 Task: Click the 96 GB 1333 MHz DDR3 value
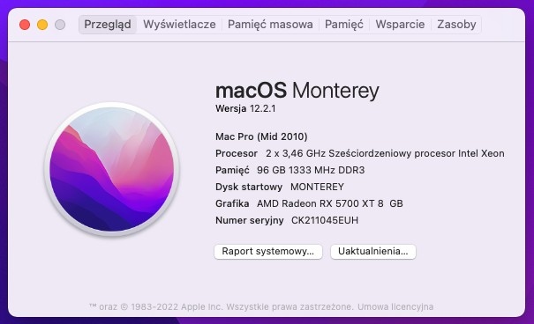311,170
